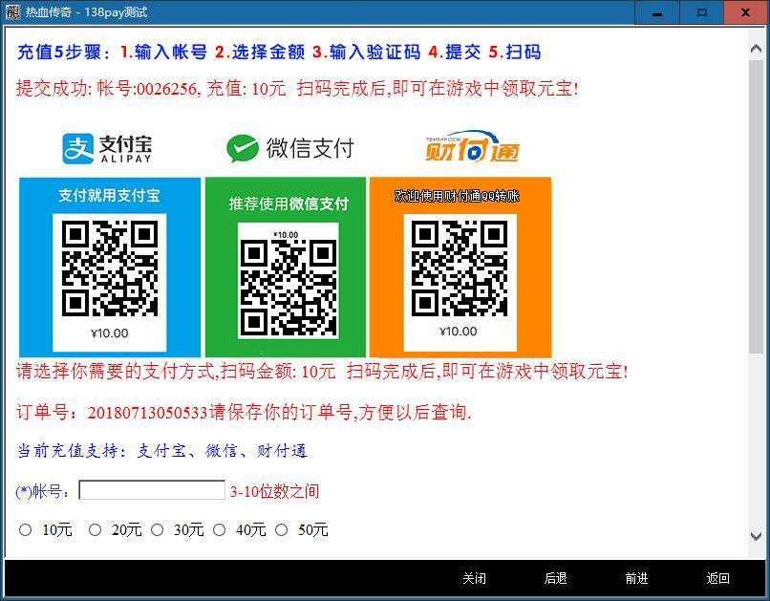The height and width of the screenshot is (601, 770).
Task: Select the WeChat QR code on green card
Action: [x=289, y=288]
